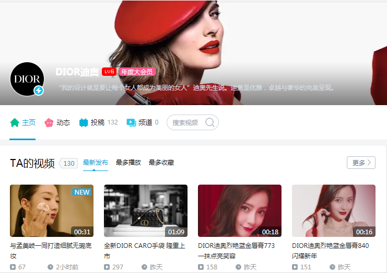Click play count icon beside 151

(295, 267)
